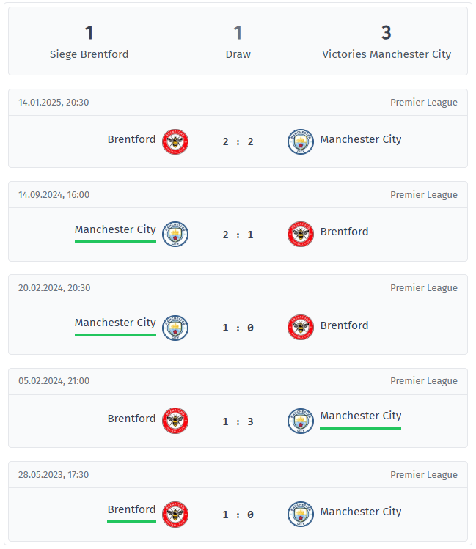Click Victories Manchester City summary stat
This screenshot has width=476, height=549.
click(x=387, y=41)
